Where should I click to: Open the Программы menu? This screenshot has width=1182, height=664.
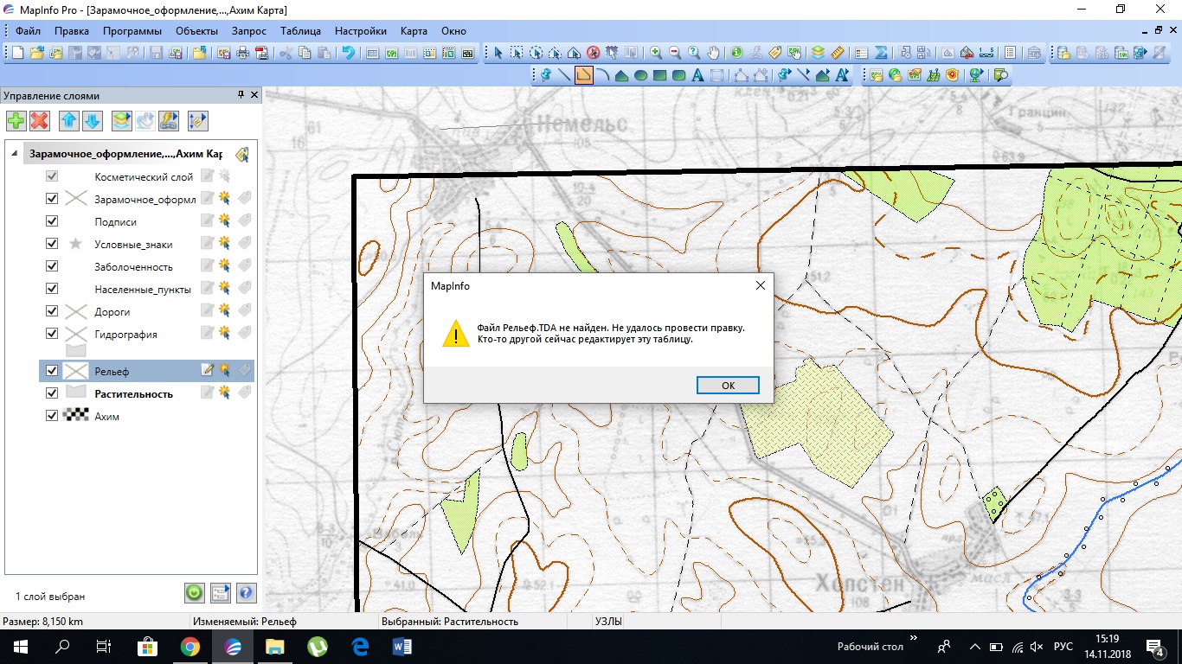pyautogui.click(x=132, y=31)
